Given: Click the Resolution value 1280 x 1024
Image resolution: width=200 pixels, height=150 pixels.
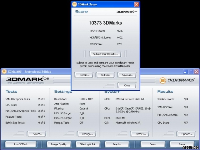Looking at the screenshot, I should tap(86, 99).
